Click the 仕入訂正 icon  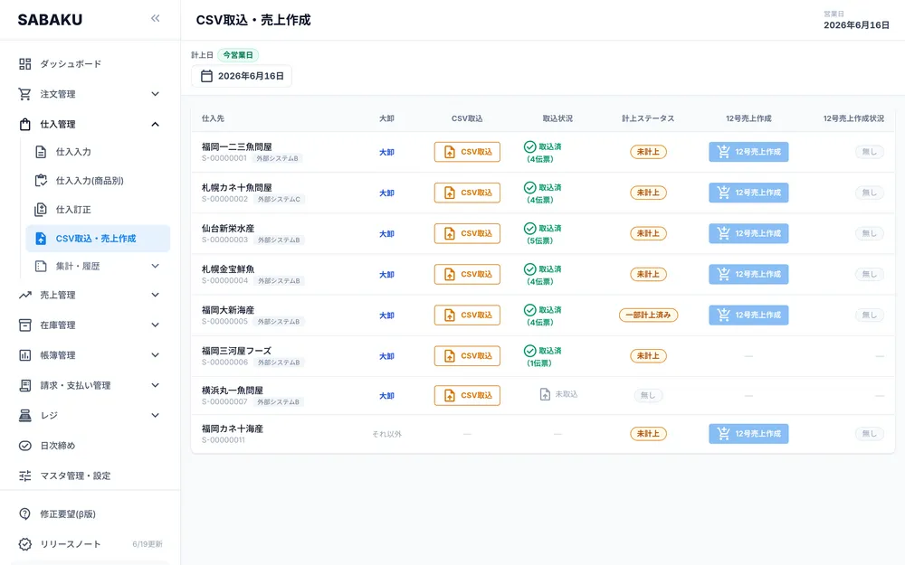point(41,210)
